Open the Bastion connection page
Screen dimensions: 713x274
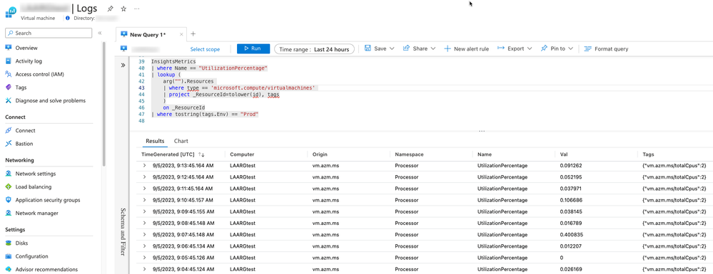[24, 143]
